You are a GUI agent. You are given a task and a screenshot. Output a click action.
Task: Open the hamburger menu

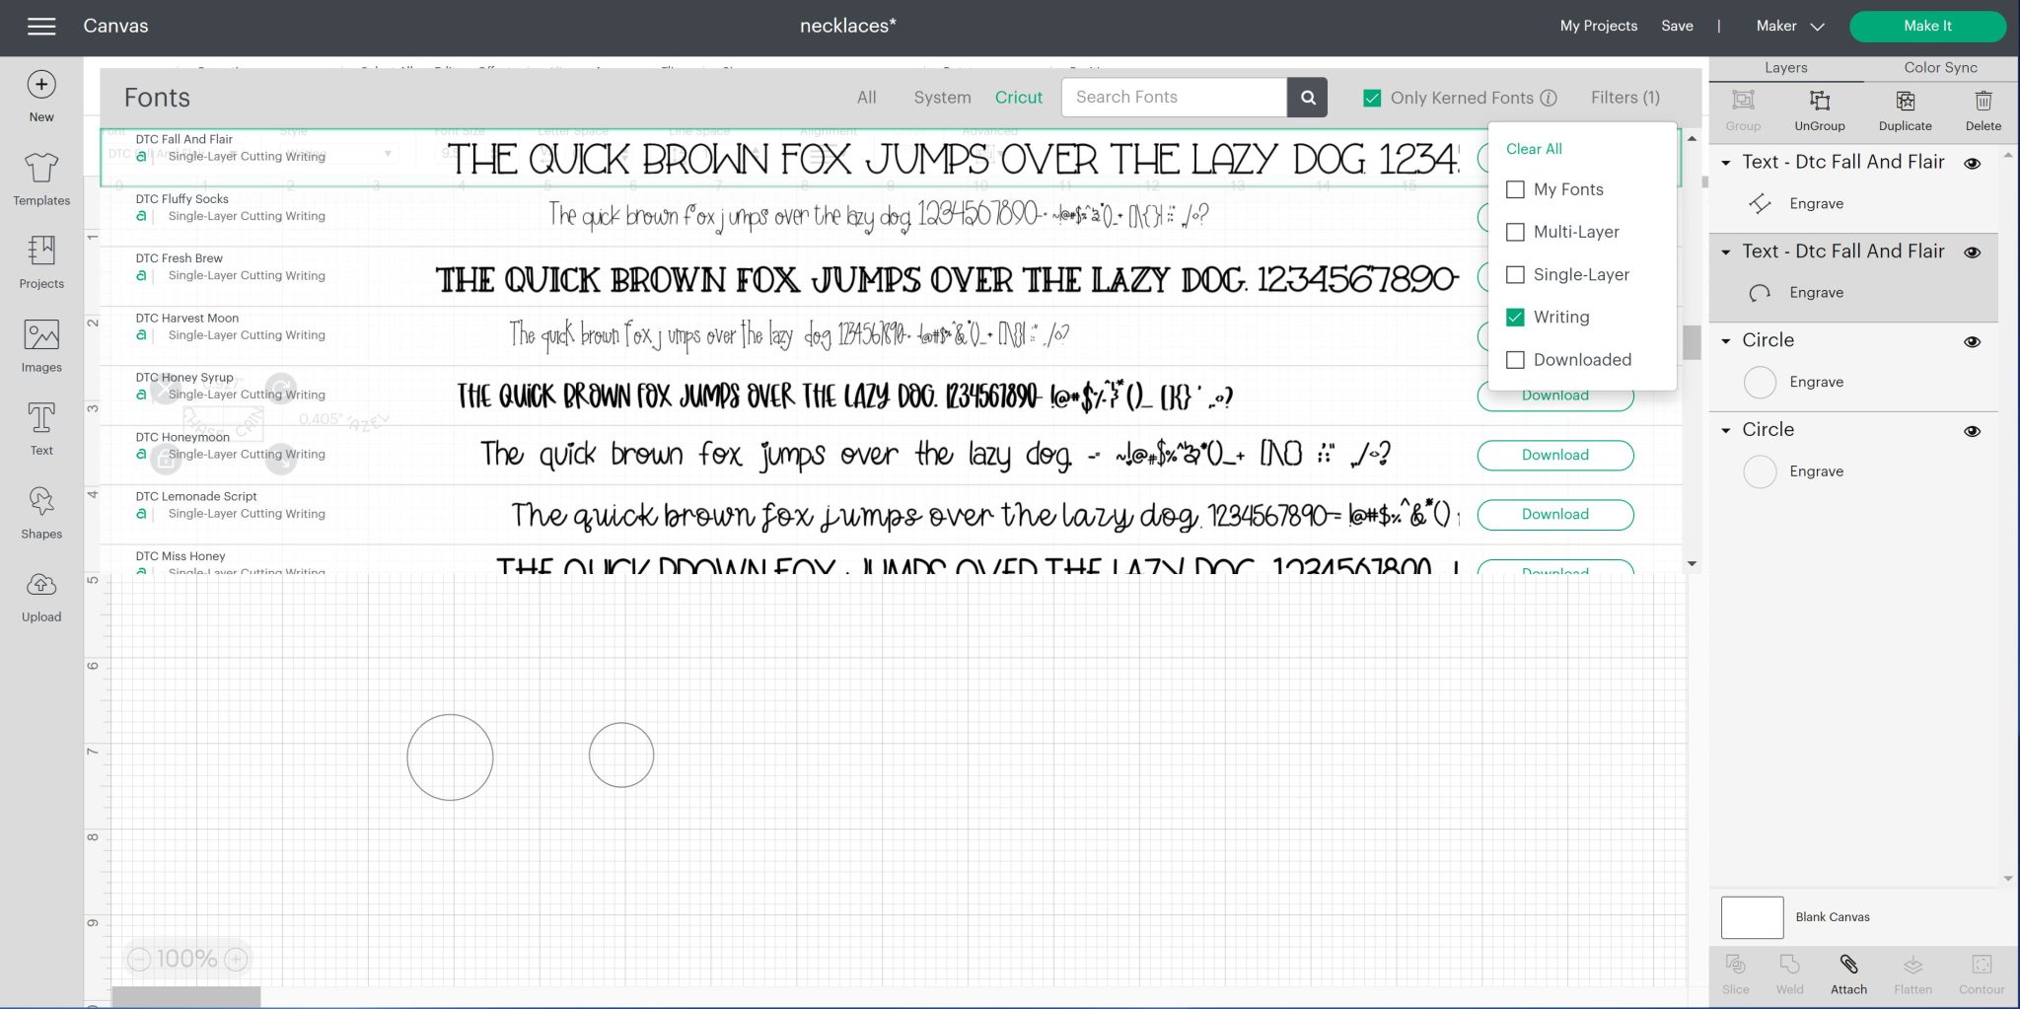pos(41,27)
